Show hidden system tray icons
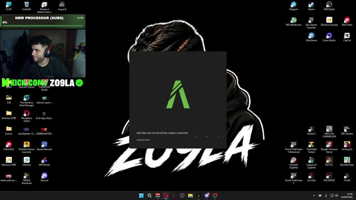This screenshot has width=356, height=200. [x=314, y=196]
